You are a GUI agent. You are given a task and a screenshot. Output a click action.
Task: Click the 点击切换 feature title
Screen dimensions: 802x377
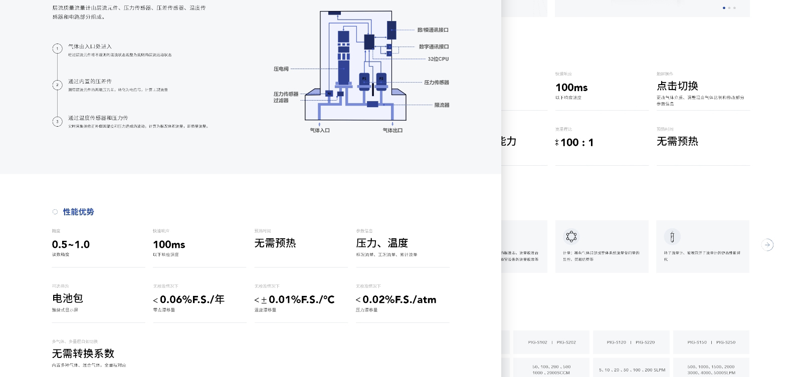[x=677, y=86]
